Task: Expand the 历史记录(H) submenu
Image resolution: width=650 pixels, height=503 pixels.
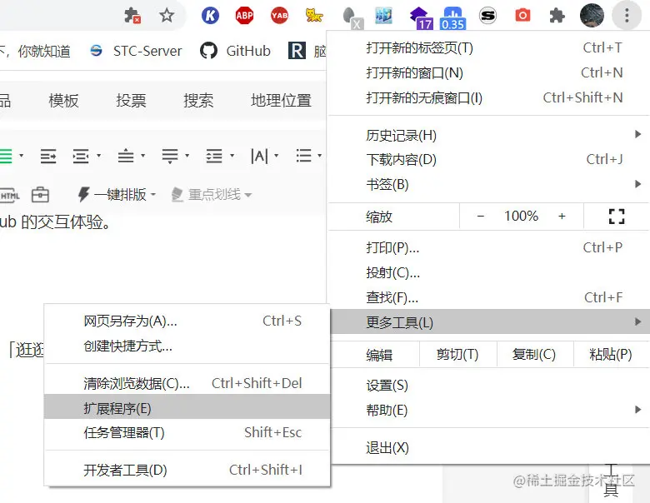Action: coord(489,135)
